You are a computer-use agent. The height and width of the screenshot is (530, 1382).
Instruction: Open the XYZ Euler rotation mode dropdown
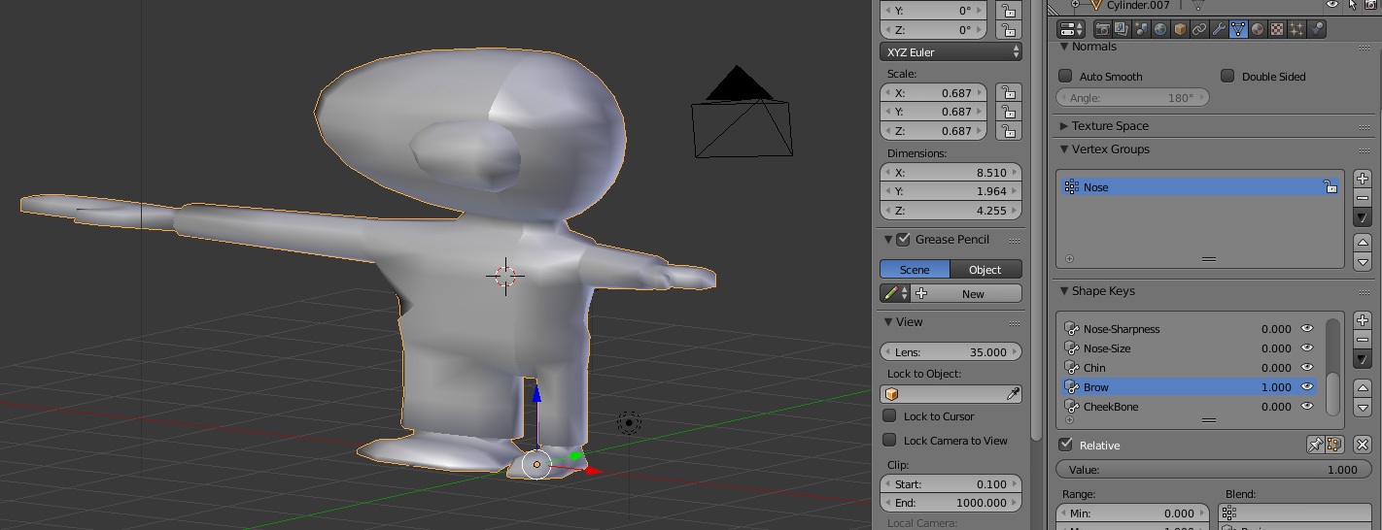coord(950,51)
